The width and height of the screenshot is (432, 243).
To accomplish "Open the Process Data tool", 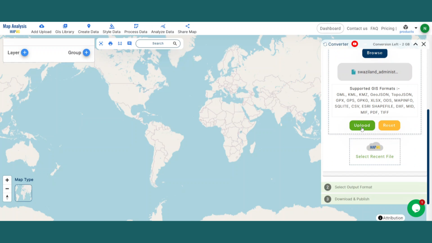I will pos(136,28).
